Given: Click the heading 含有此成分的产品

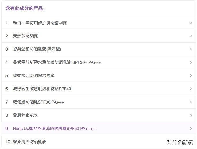Looking at the screenshot, I should click(x=25, y=8).
